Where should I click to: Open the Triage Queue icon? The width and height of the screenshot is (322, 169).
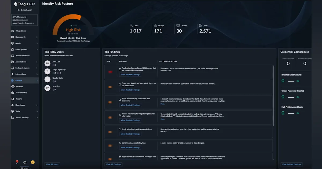coord(13,31)
